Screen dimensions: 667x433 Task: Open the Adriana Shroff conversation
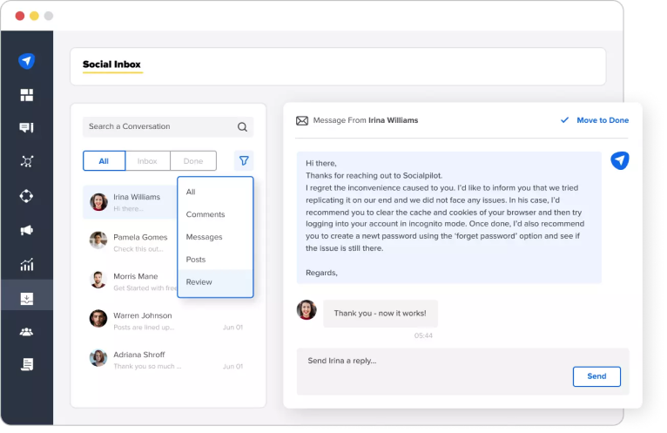[x=168, y=359]
